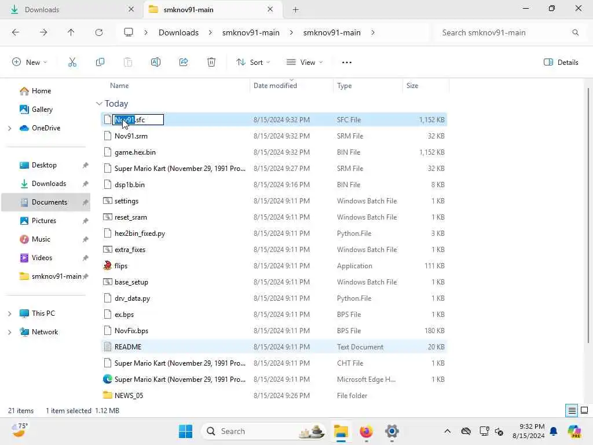Expand This PC in navigation pane
Screen dimensions: 593x445
click(10, 313)
